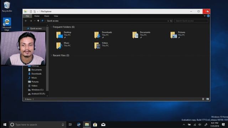Show hidden system tray icons
This screenshot has height=128, width=228.
[184, 124]
